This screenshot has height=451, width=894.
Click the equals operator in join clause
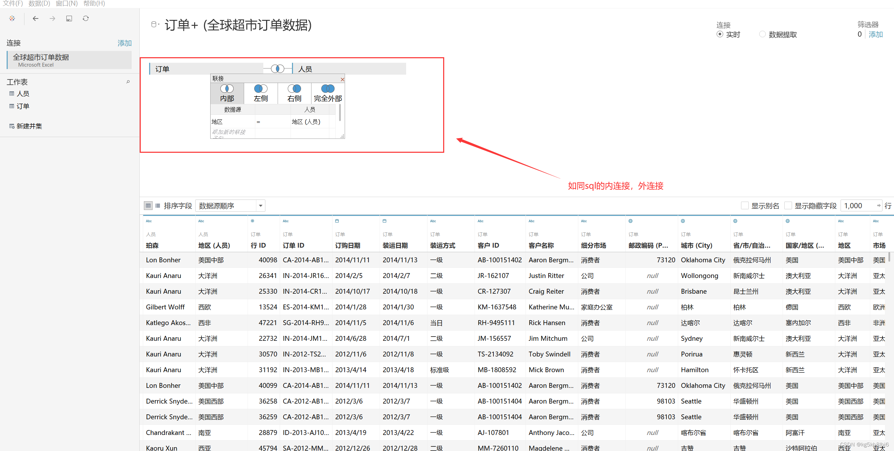click(x=258, y=122)
